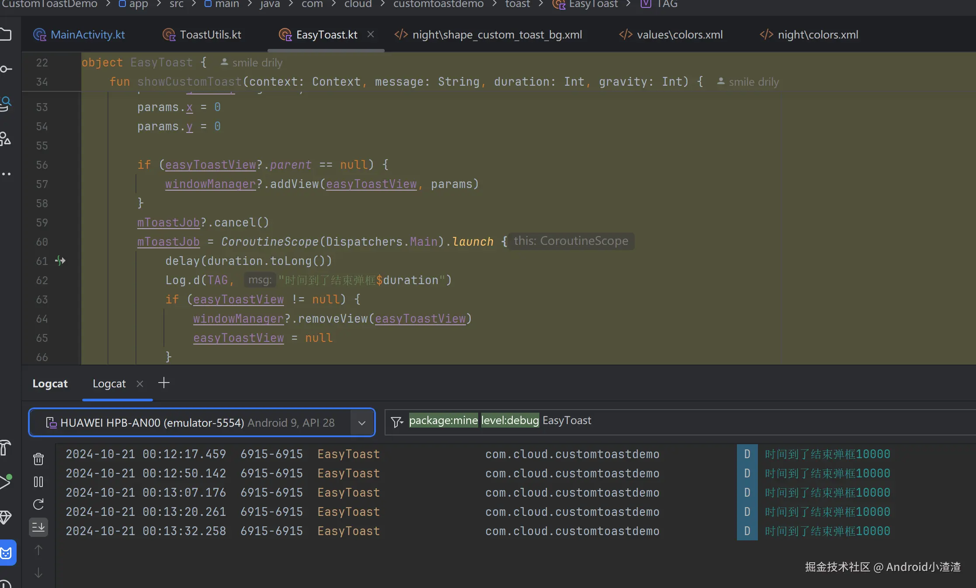The height and width of the screenshot is (588, 976).
Task: Restart Logcat with the circular arrow icon
Action: pyautogui.click(x=38, y=504)
